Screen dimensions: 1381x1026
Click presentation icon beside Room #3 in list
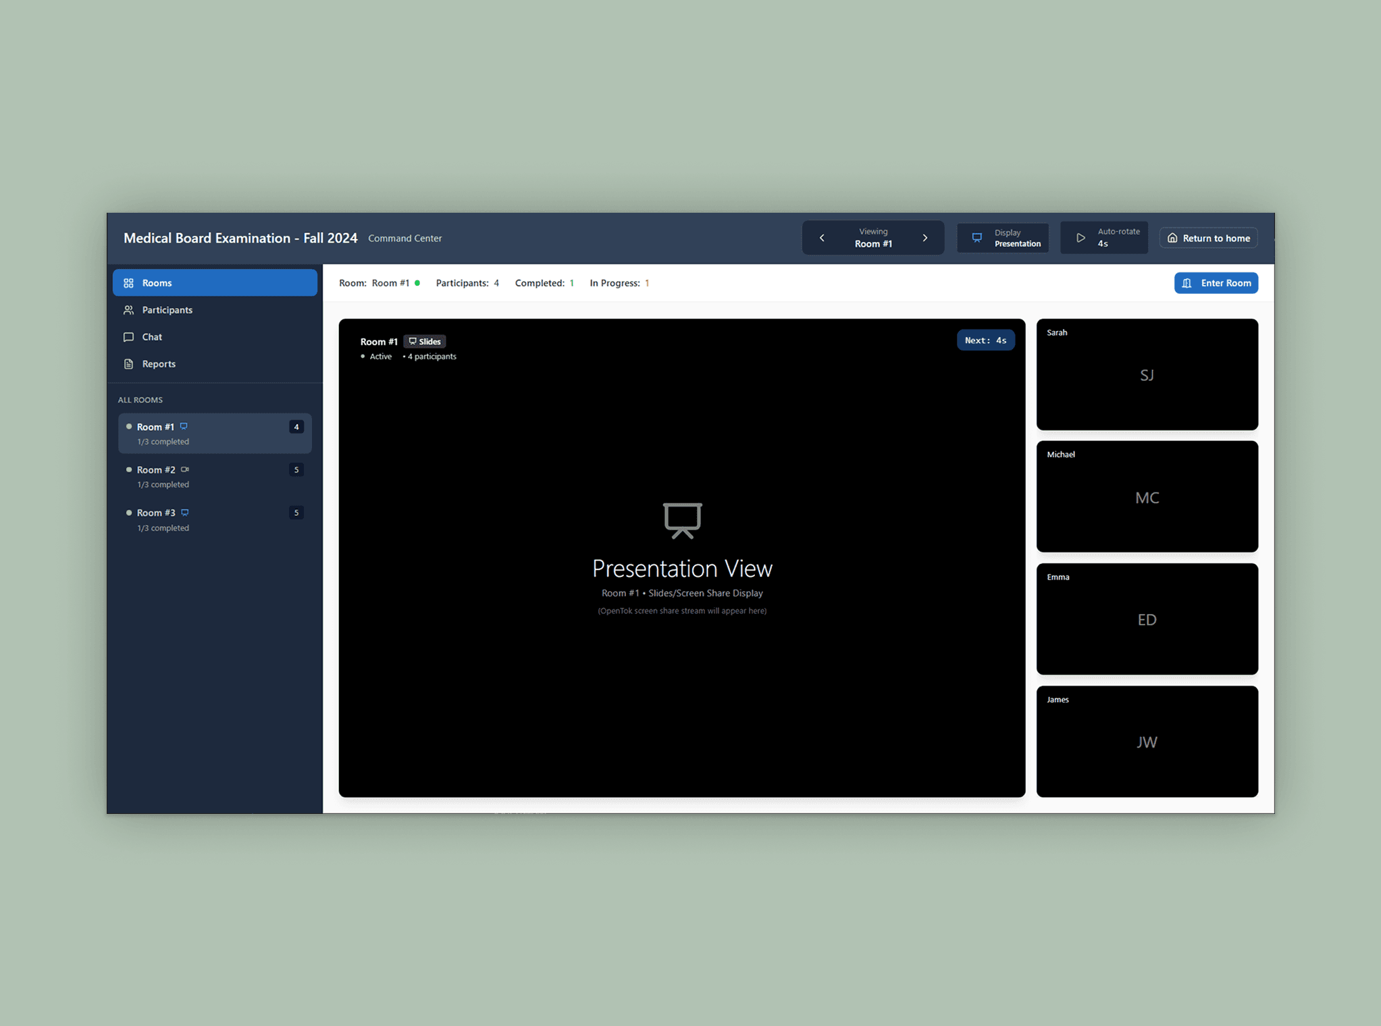(185, 513)
